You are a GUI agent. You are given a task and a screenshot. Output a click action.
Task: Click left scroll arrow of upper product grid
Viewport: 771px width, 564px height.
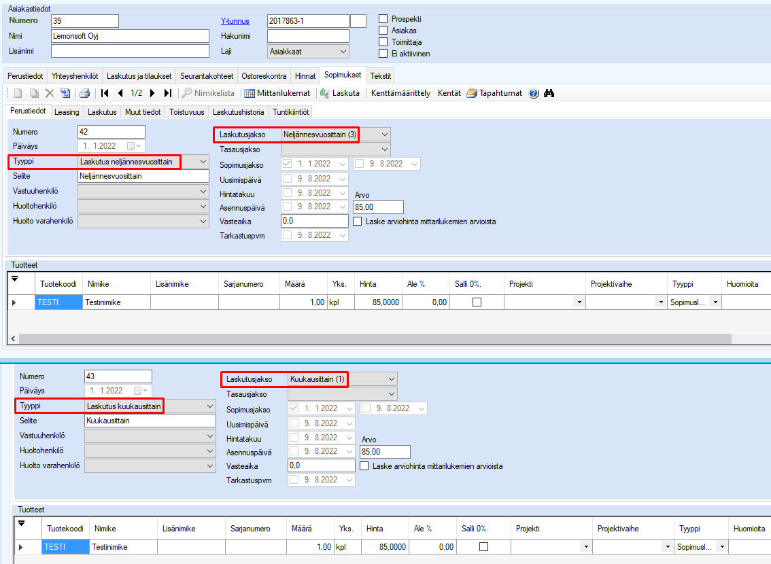(x=13, y=338)
